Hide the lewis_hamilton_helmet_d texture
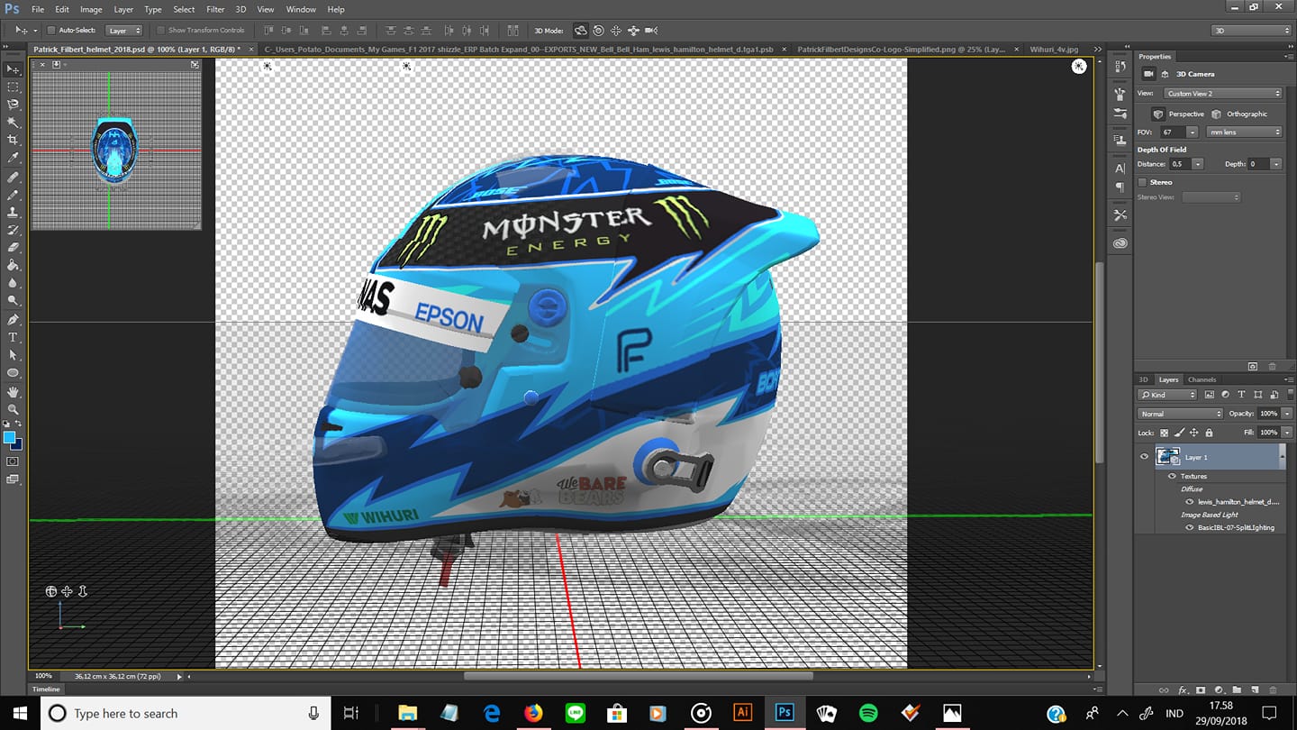 (1190, 501)
